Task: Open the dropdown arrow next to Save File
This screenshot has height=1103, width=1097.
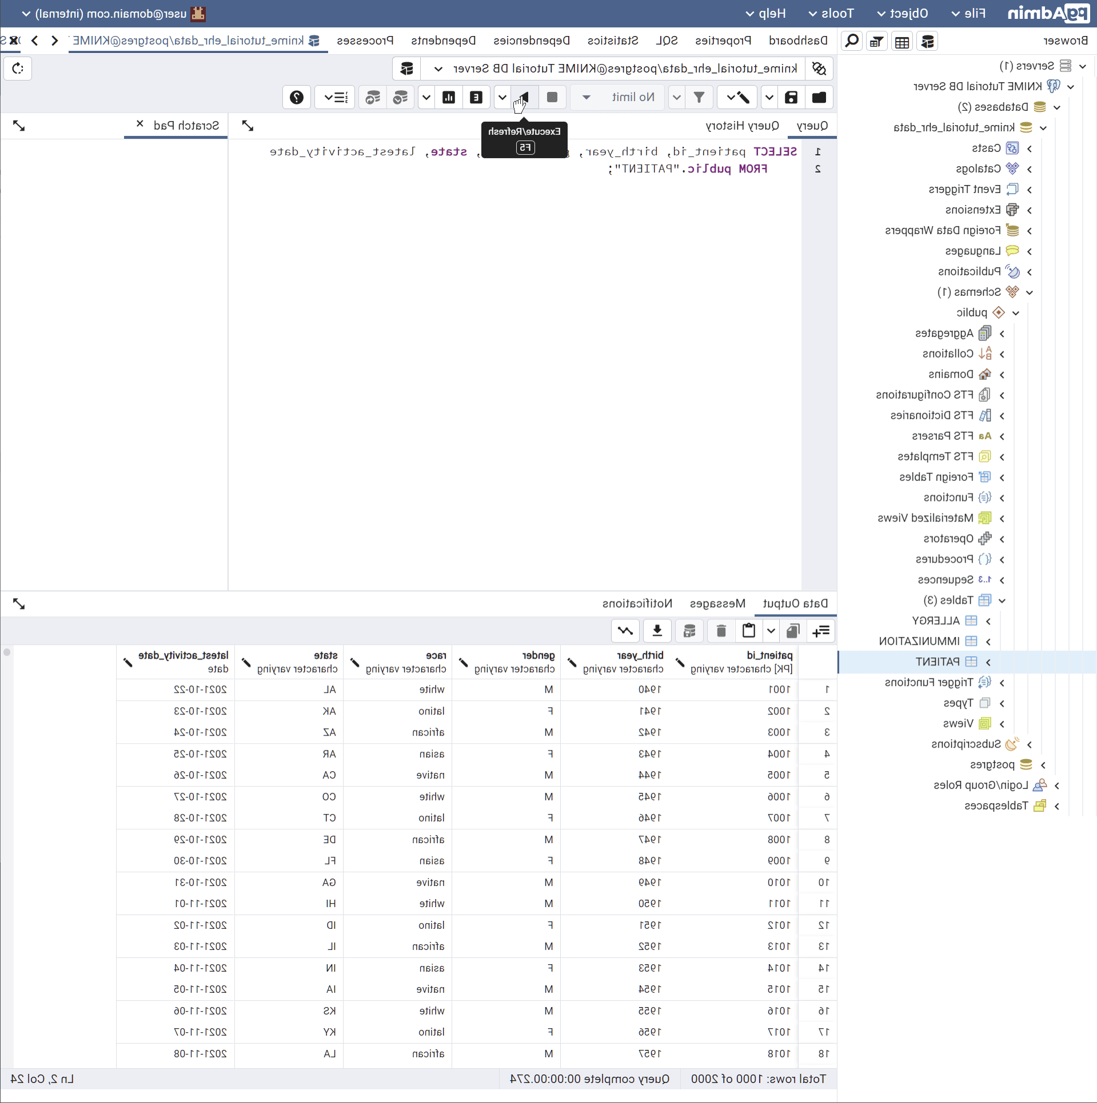Action: pyautogui.click(x=769, y=97)
